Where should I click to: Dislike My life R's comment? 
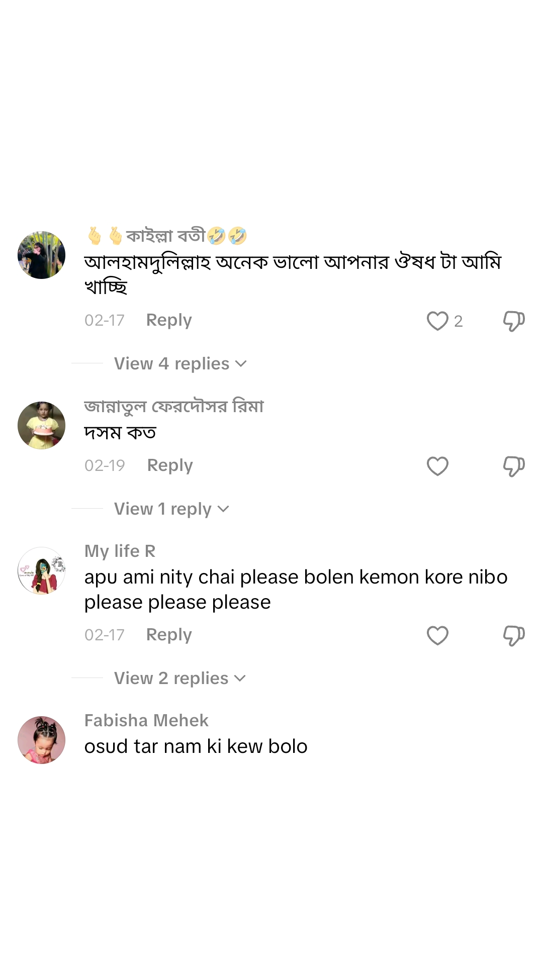point(513,635)
